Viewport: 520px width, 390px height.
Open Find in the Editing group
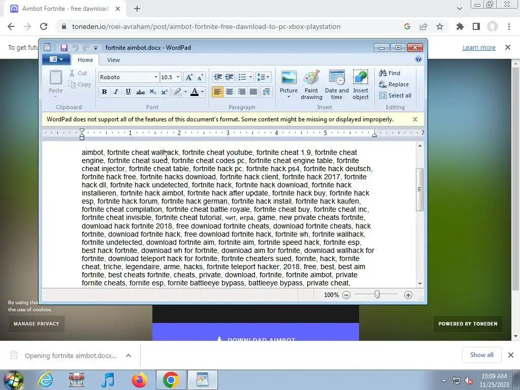[389, 73]
